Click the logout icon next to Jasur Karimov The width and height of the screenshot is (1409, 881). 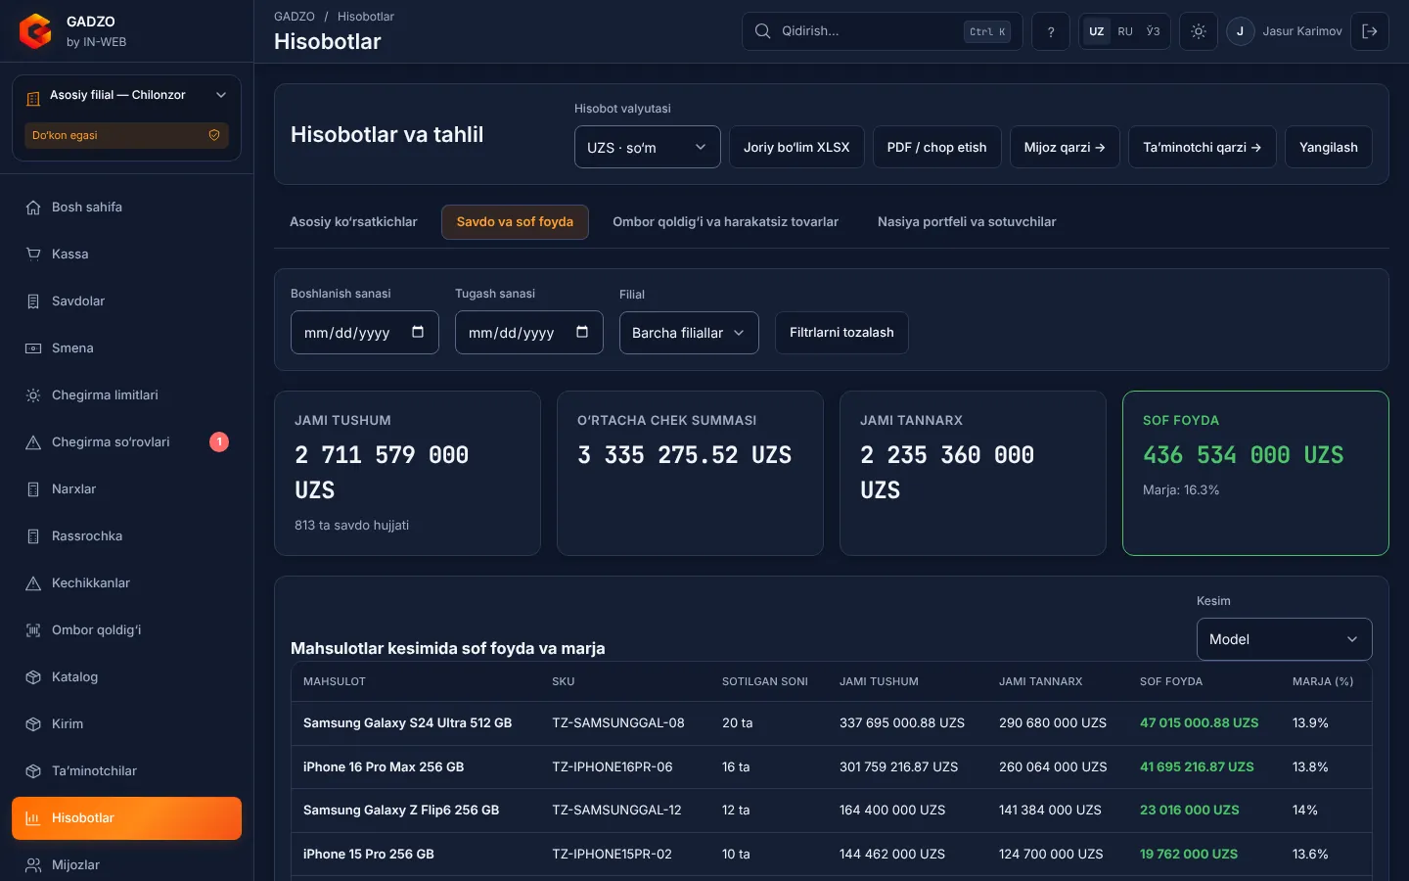[1370, 31]
